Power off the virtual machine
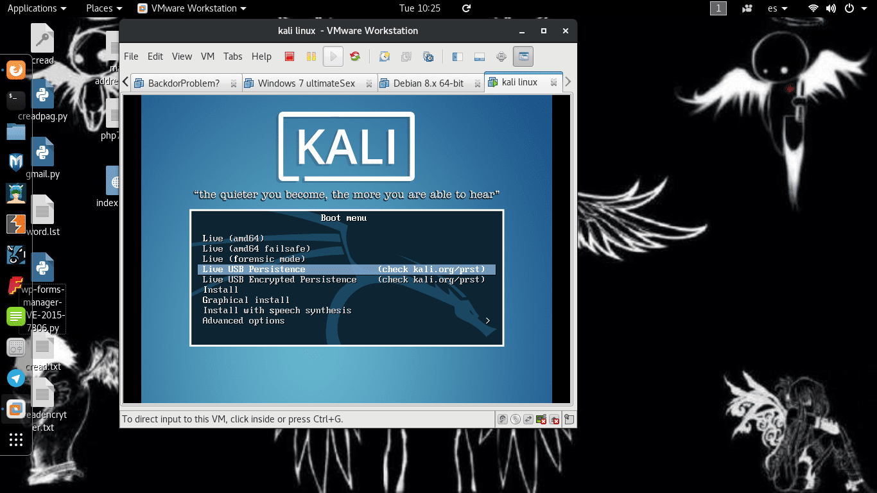 [290, 56]
